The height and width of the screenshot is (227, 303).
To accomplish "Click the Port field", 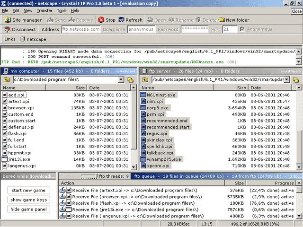I will [x=230, y=29].
